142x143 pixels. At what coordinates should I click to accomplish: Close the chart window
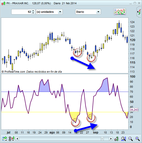point(139,3)
